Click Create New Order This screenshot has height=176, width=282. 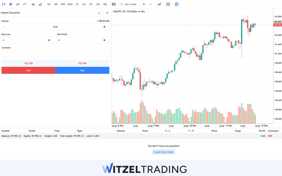[163, 152]
